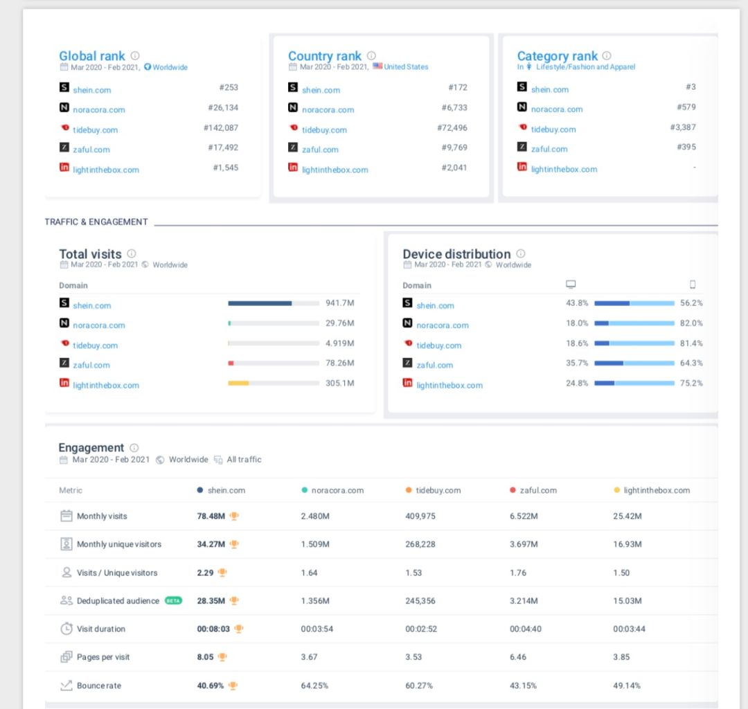Click info icon next to Global rank
Image resolution: width=748 pixels, height=709 pixels.
tap(135, 55)
